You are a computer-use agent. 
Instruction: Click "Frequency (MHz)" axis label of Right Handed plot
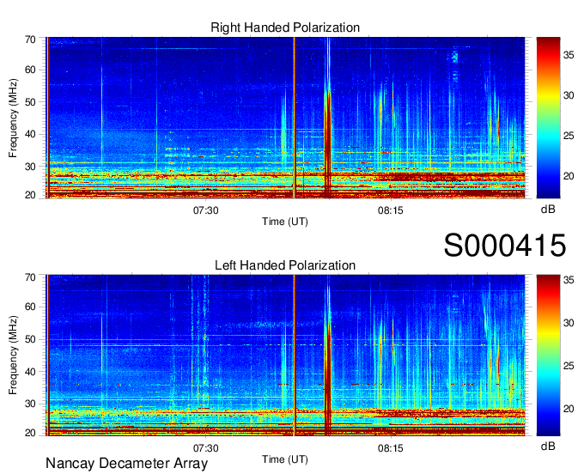(x=13, y=118)
